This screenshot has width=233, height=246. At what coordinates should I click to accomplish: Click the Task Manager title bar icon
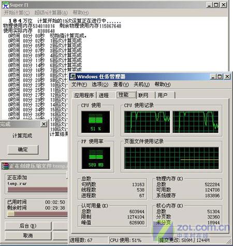pyautogui.click(x=73, y=77)
